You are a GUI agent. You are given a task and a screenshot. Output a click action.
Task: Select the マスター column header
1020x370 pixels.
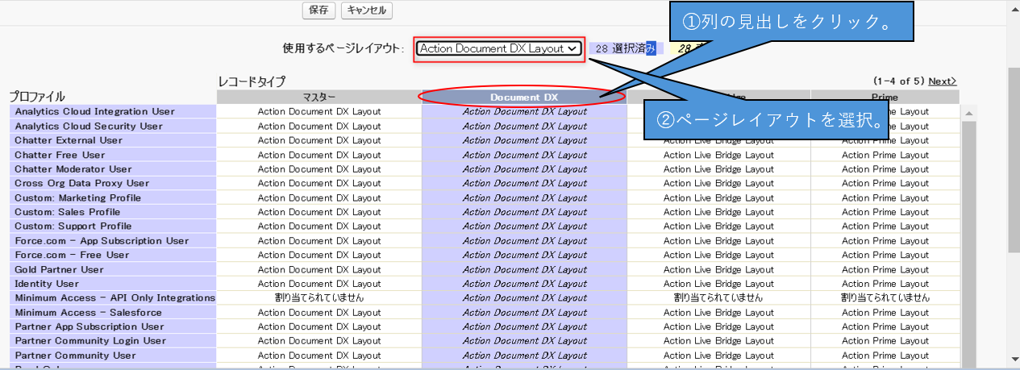pos(318,97)
